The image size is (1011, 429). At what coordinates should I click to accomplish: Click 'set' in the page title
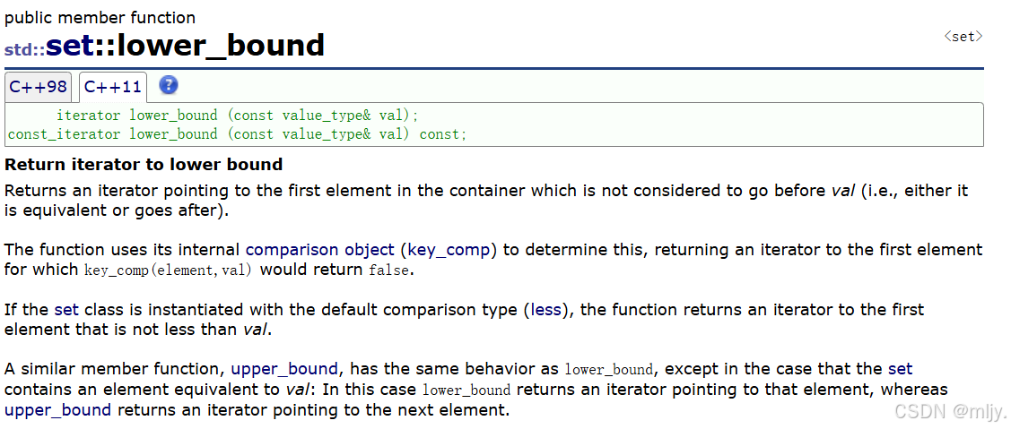(70, 45)
